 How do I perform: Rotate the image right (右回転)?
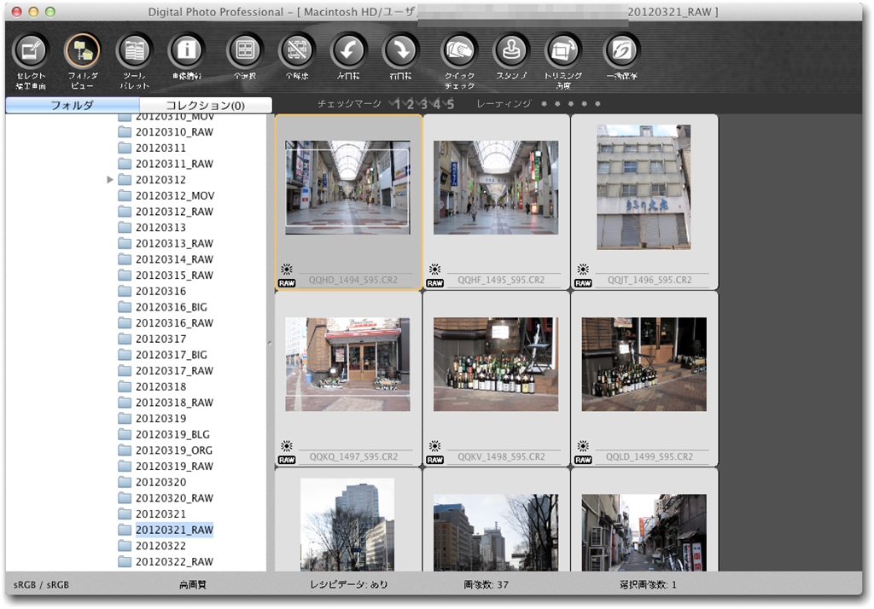400,52
